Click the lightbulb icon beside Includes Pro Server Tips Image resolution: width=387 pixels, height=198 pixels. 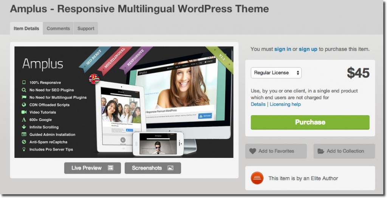pyautogui.click(x=24, y=149)
